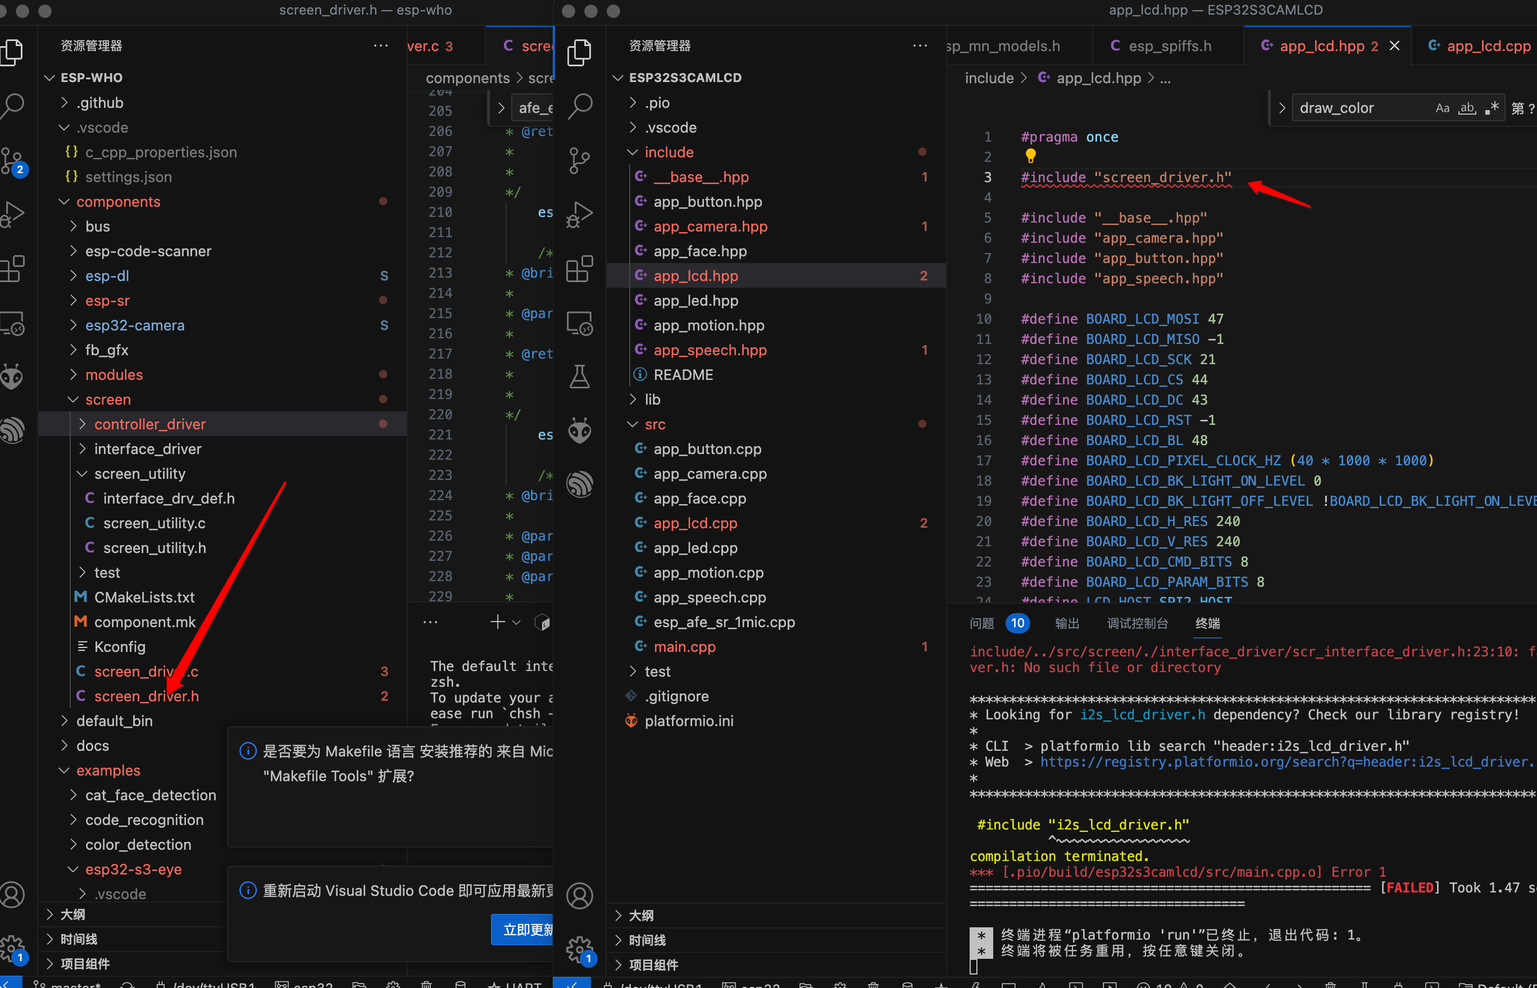Collapse the src folder in the explorer
1537x988 pixels.
(654, 424)
